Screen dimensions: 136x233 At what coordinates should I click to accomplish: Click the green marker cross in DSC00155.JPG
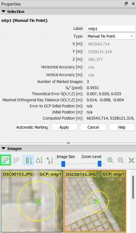point(97,202)
